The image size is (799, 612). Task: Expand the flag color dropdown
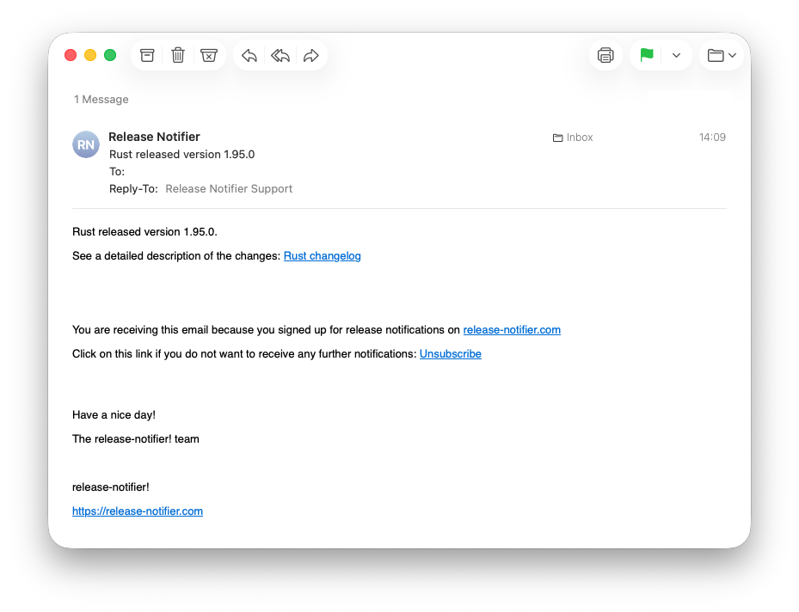tap(676, 55)
